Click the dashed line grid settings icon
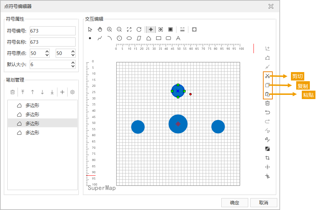Viewport: 320px width, 210px height. pyautogui.click(x=182, y=29)
